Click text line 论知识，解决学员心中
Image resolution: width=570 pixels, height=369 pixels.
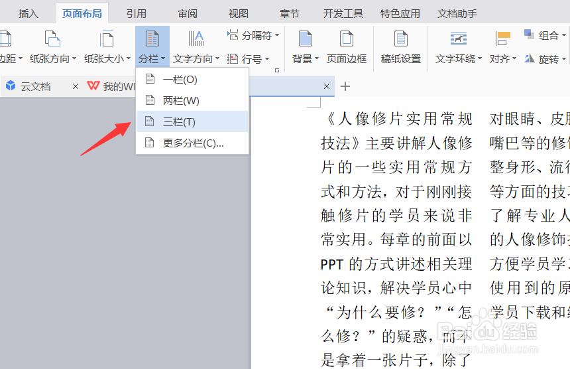tap(396, 288)
